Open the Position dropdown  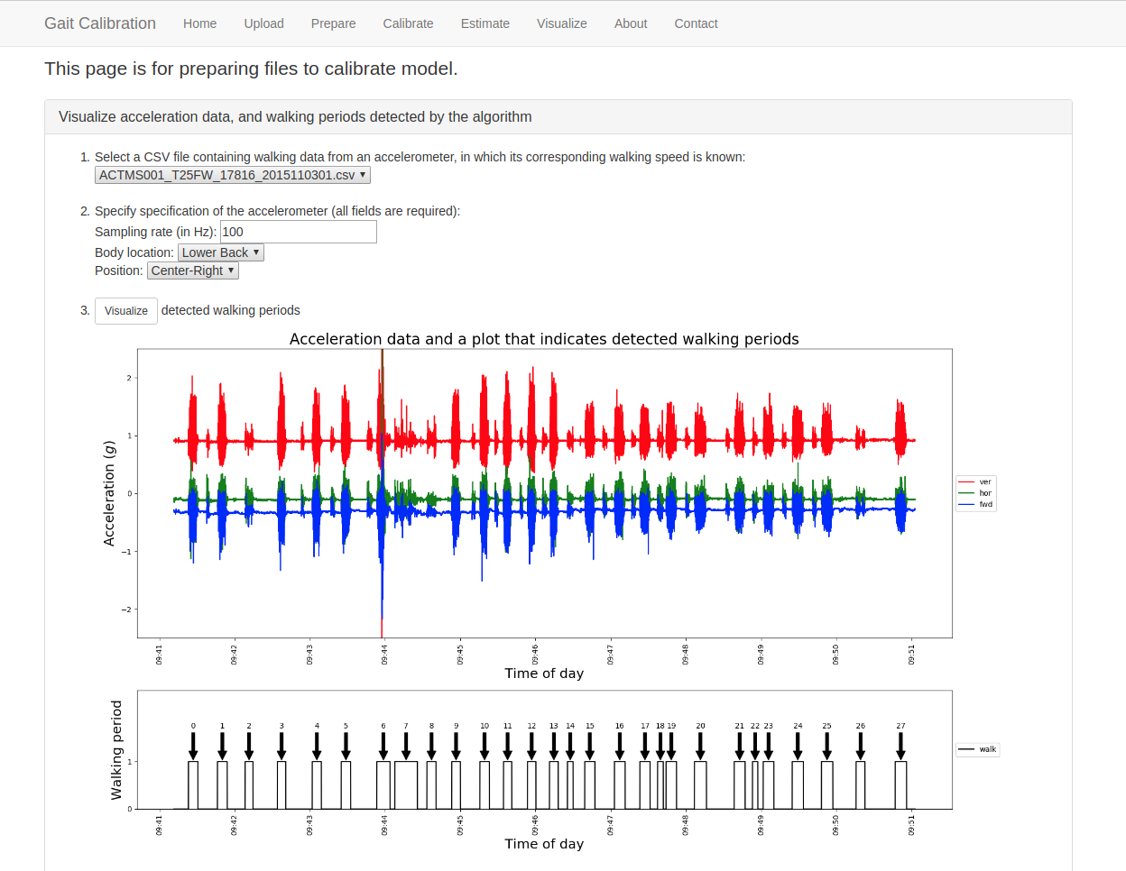coord(193,270)
